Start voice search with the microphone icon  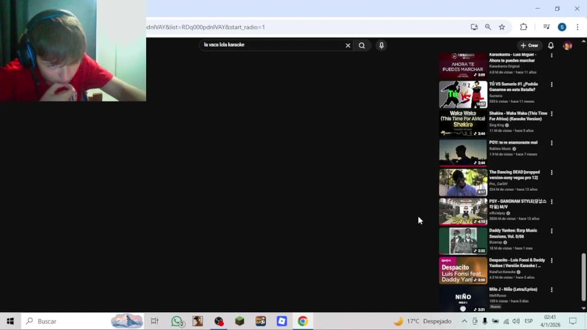[381, 45]
